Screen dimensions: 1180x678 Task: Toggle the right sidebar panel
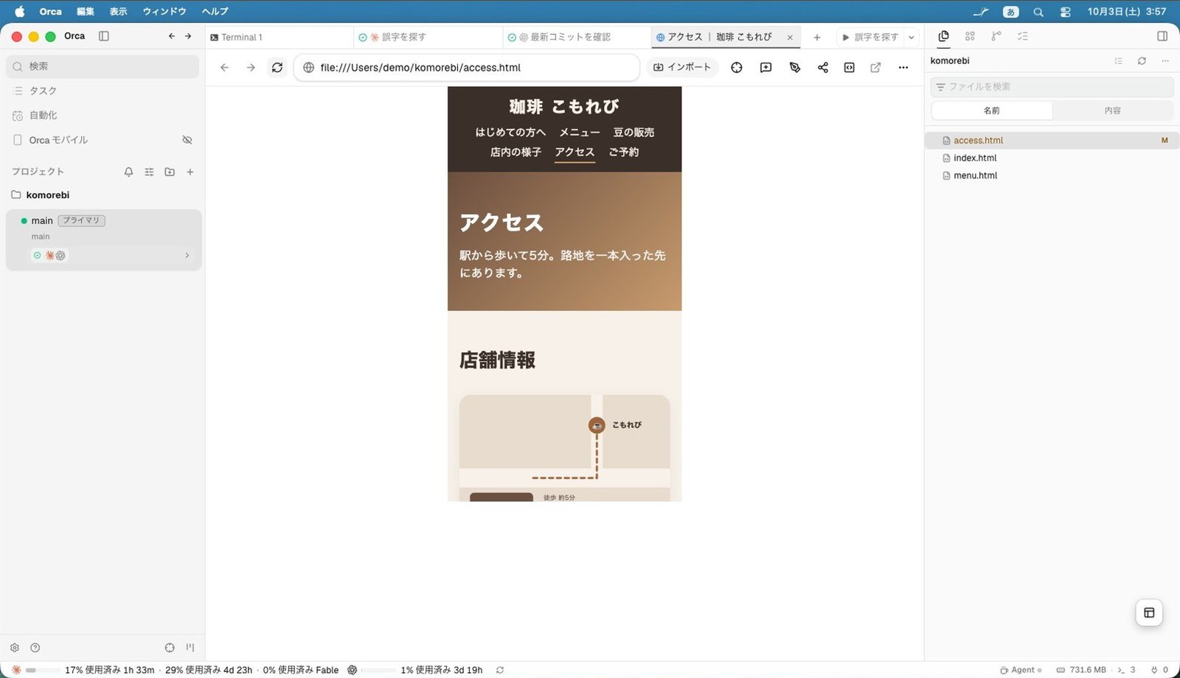[x=1162, y=36]
